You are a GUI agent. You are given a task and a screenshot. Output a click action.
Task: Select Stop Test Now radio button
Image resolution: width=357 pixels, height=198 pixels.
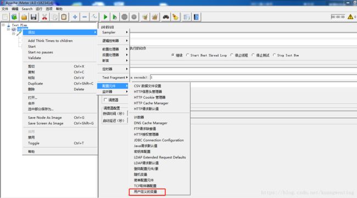pyautogui.click(x=275, y=55)
